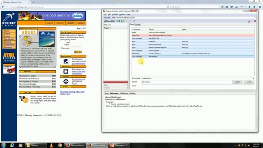The width and height of the screenshot is (263, 148).
Task: Click the Destinations globe icon
Action: tap(66, 61)
